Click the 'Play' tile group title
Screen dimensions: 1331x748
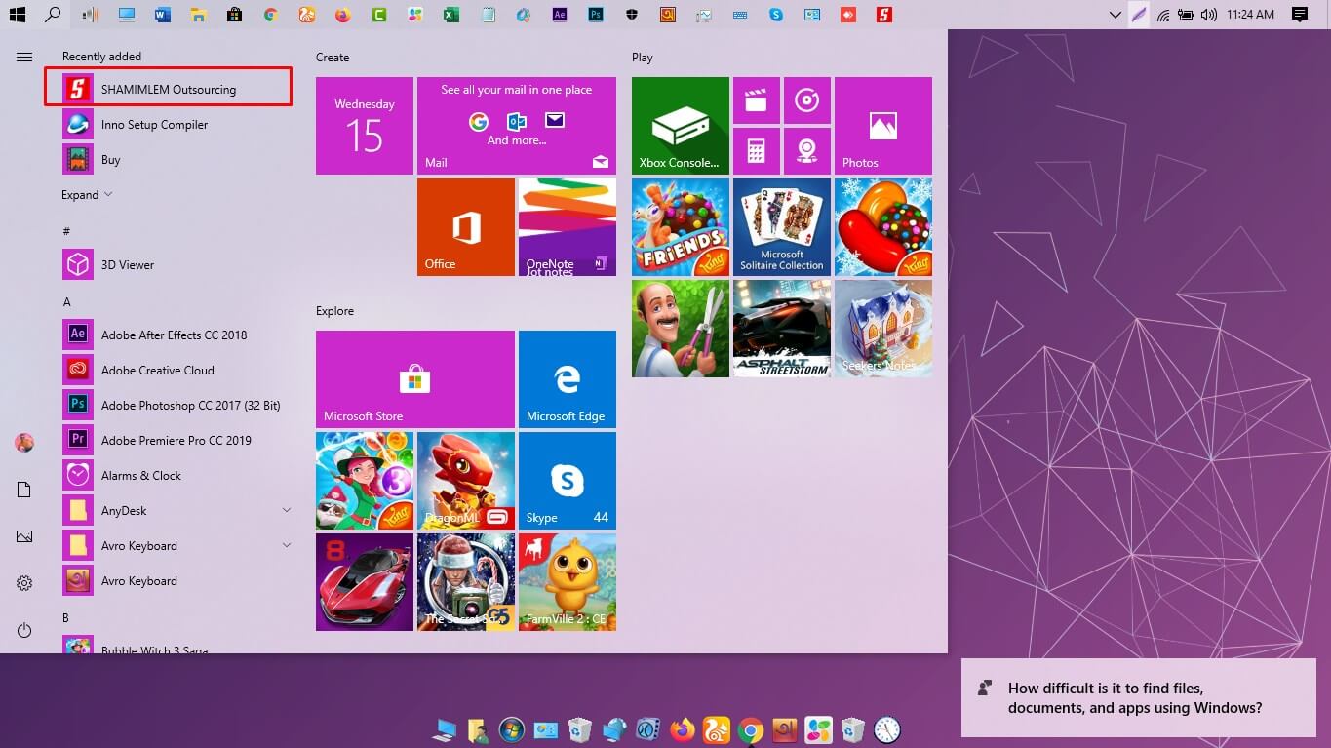(x=642, y=58)
